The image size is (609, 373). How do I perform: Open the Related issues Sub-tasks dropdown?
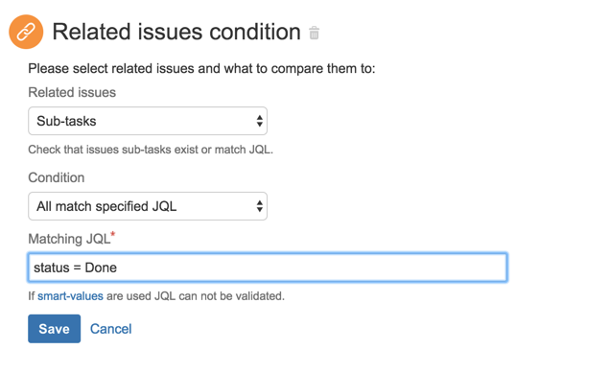click(148, 121)
